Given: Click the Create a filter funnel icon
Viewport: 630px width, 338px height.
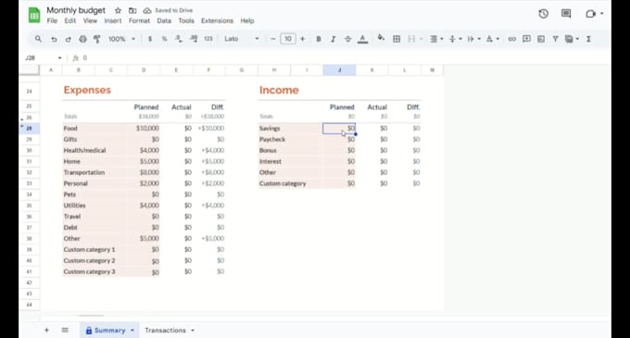Looking at the screenshot, I should coord(555,39).
